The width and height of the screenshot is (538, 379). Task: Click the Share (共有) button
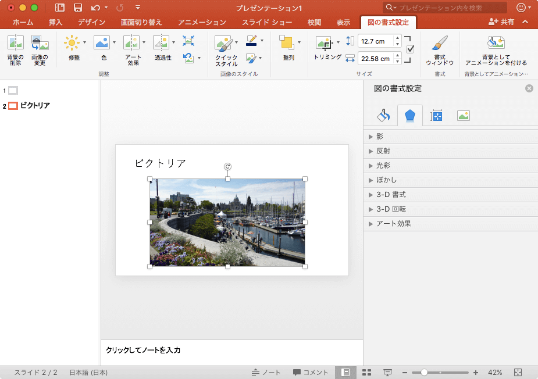click(501, 22)
